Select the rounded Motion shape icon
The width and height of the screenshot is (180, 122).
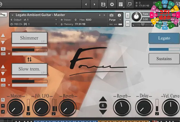(x=3, y=100)
